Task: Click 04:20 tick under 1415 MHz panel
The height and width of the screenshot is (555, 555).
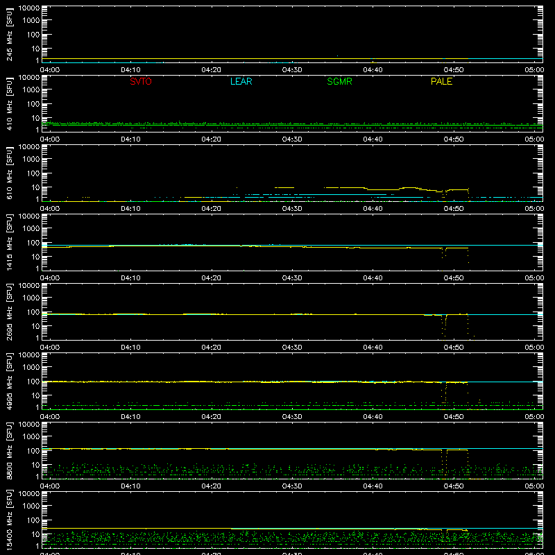Action: (212, 278)
